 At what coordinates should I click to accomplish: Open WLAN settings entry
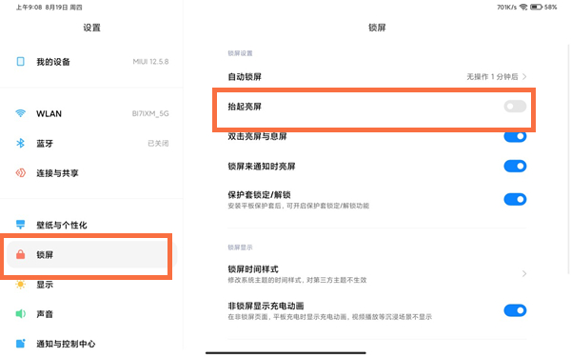(x=91, y=113)
